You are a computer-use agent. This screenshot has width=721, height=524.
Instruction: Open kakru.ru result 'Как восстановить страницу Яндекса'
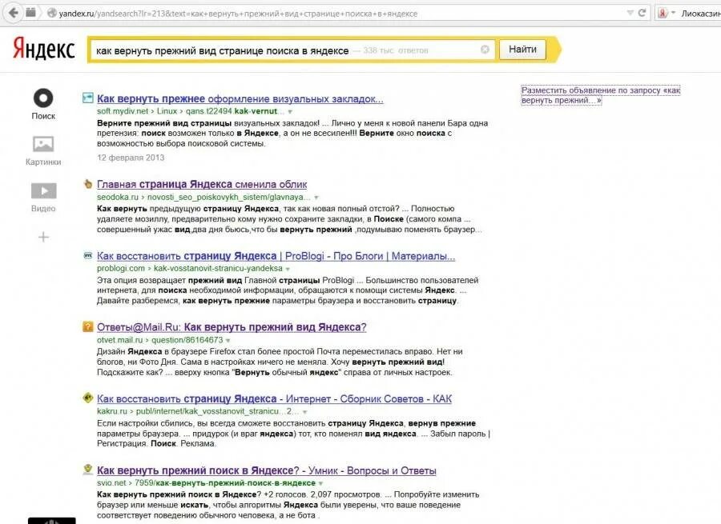(x=274, y=398)
